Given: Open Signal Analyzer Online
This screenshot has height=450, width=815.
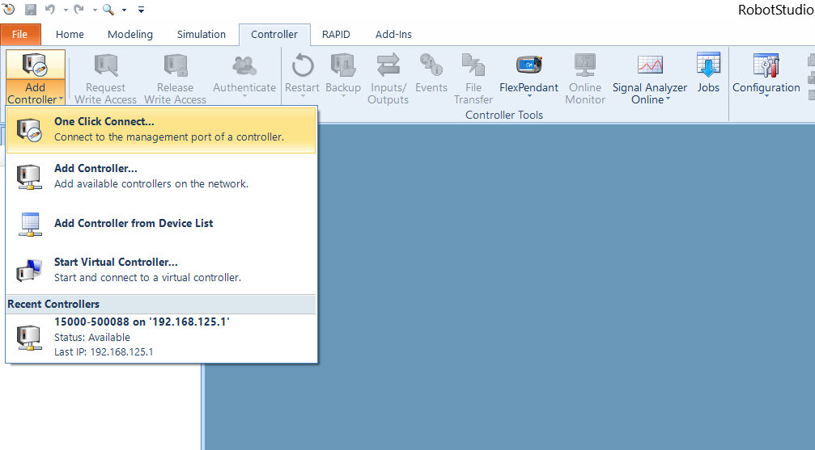Looking at the screenshot, I should tap(650, 78).
